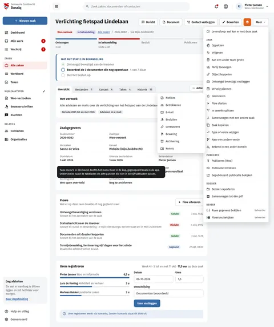Click the Uren input field
The width and height of the screenshot is (274, 327).
190,279
